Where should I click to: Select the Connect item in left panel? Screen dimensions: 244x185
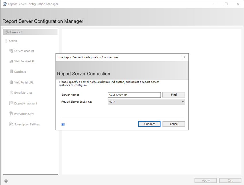click(x=16, y=32)
